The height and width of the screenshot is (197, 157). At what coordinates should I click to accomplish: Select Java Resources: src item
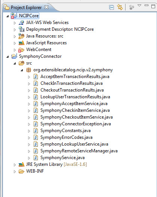point(45,36)
